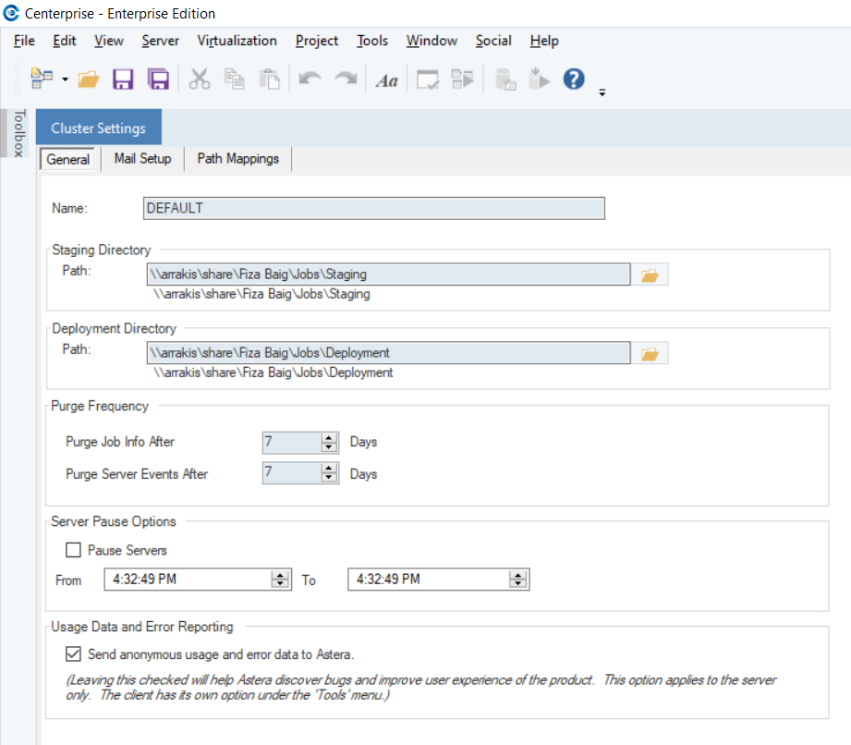Click the Name field containing DEFAULT
Image resolution: width=851 pixels, height=745 pixels.
pos(374,208)
